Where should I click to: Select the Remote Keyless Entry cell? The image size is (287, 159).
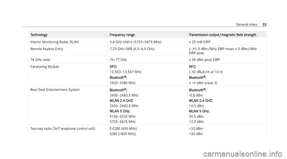pos(47,49)
